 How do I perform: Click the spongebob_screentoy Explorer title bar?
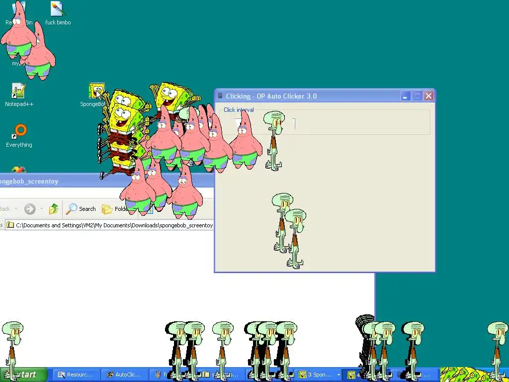click(107, 181)
